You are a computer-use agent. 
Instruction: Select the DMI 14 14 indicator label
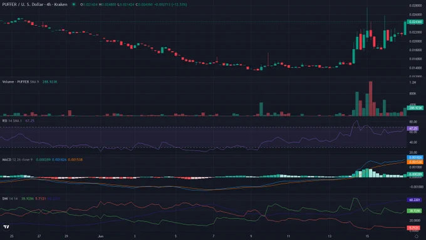point(10,199)
